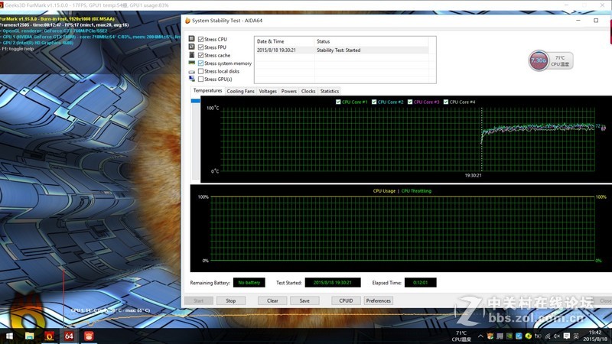Screen dimensions: 612x344
Task: Click the 71°C CPU temperature taskbar readout
Action: [x=461, y=336]
